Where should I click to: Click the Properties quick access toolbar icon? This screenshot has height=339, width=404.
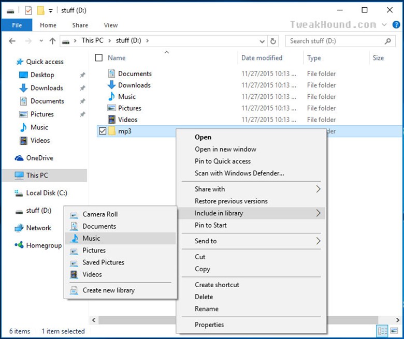pyautogui.click(x=28, y=10)
